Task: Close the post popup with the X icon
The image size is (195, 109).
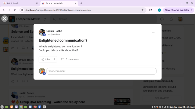Action: (x=5, y=19)
